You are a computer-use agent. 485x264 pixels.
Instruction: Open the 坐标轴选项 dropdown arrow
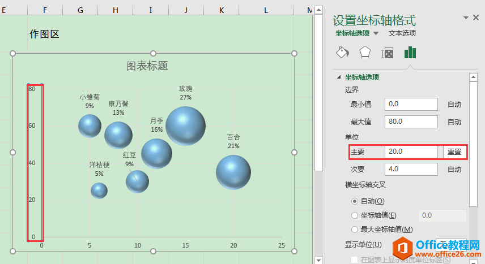[376, 33]
